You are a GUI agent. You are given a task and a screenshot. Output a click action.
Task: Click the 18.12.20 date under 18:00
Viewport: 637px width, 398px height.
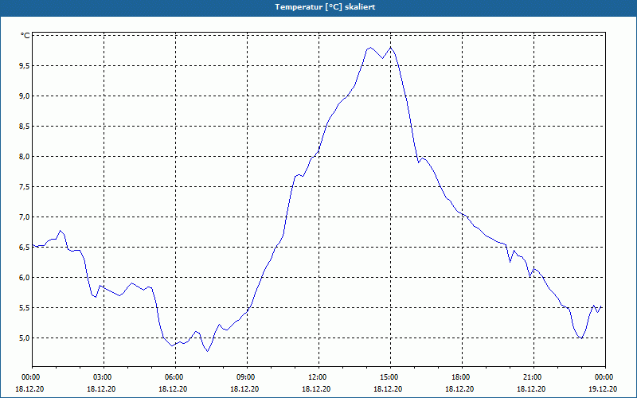(459, 388)
